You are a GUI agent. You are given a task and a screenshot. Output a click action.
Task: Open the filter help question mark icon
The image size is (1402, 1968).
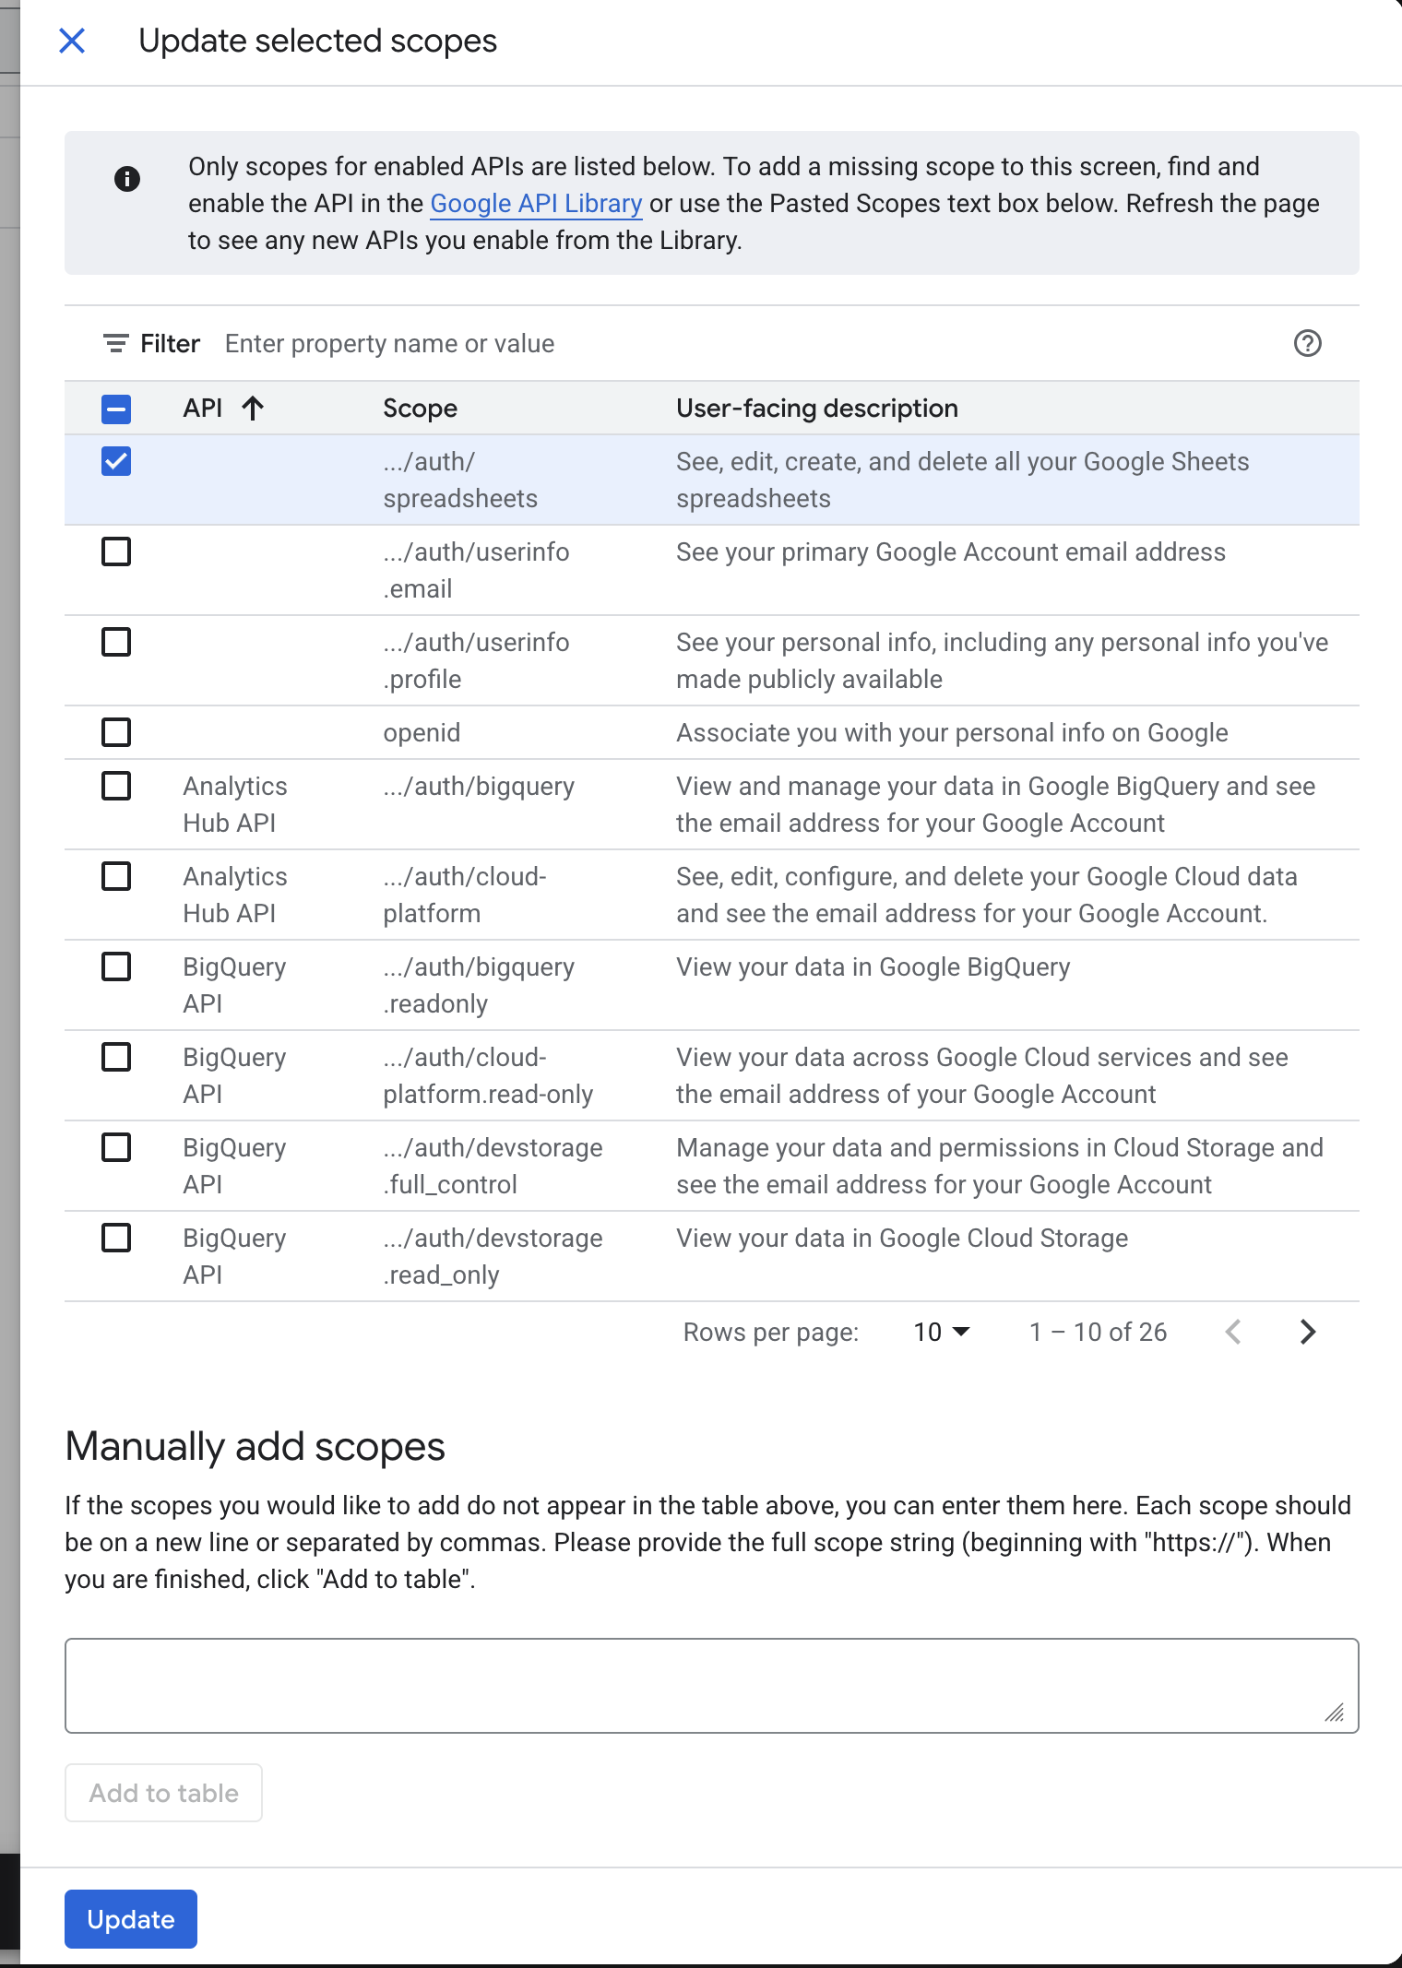coord(1307,344)
